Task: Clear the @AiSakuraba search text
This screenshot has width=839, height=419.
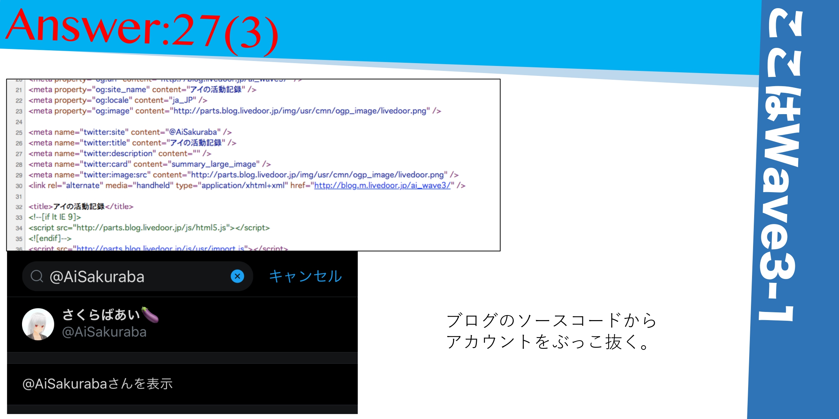Action: click(237, 276)
